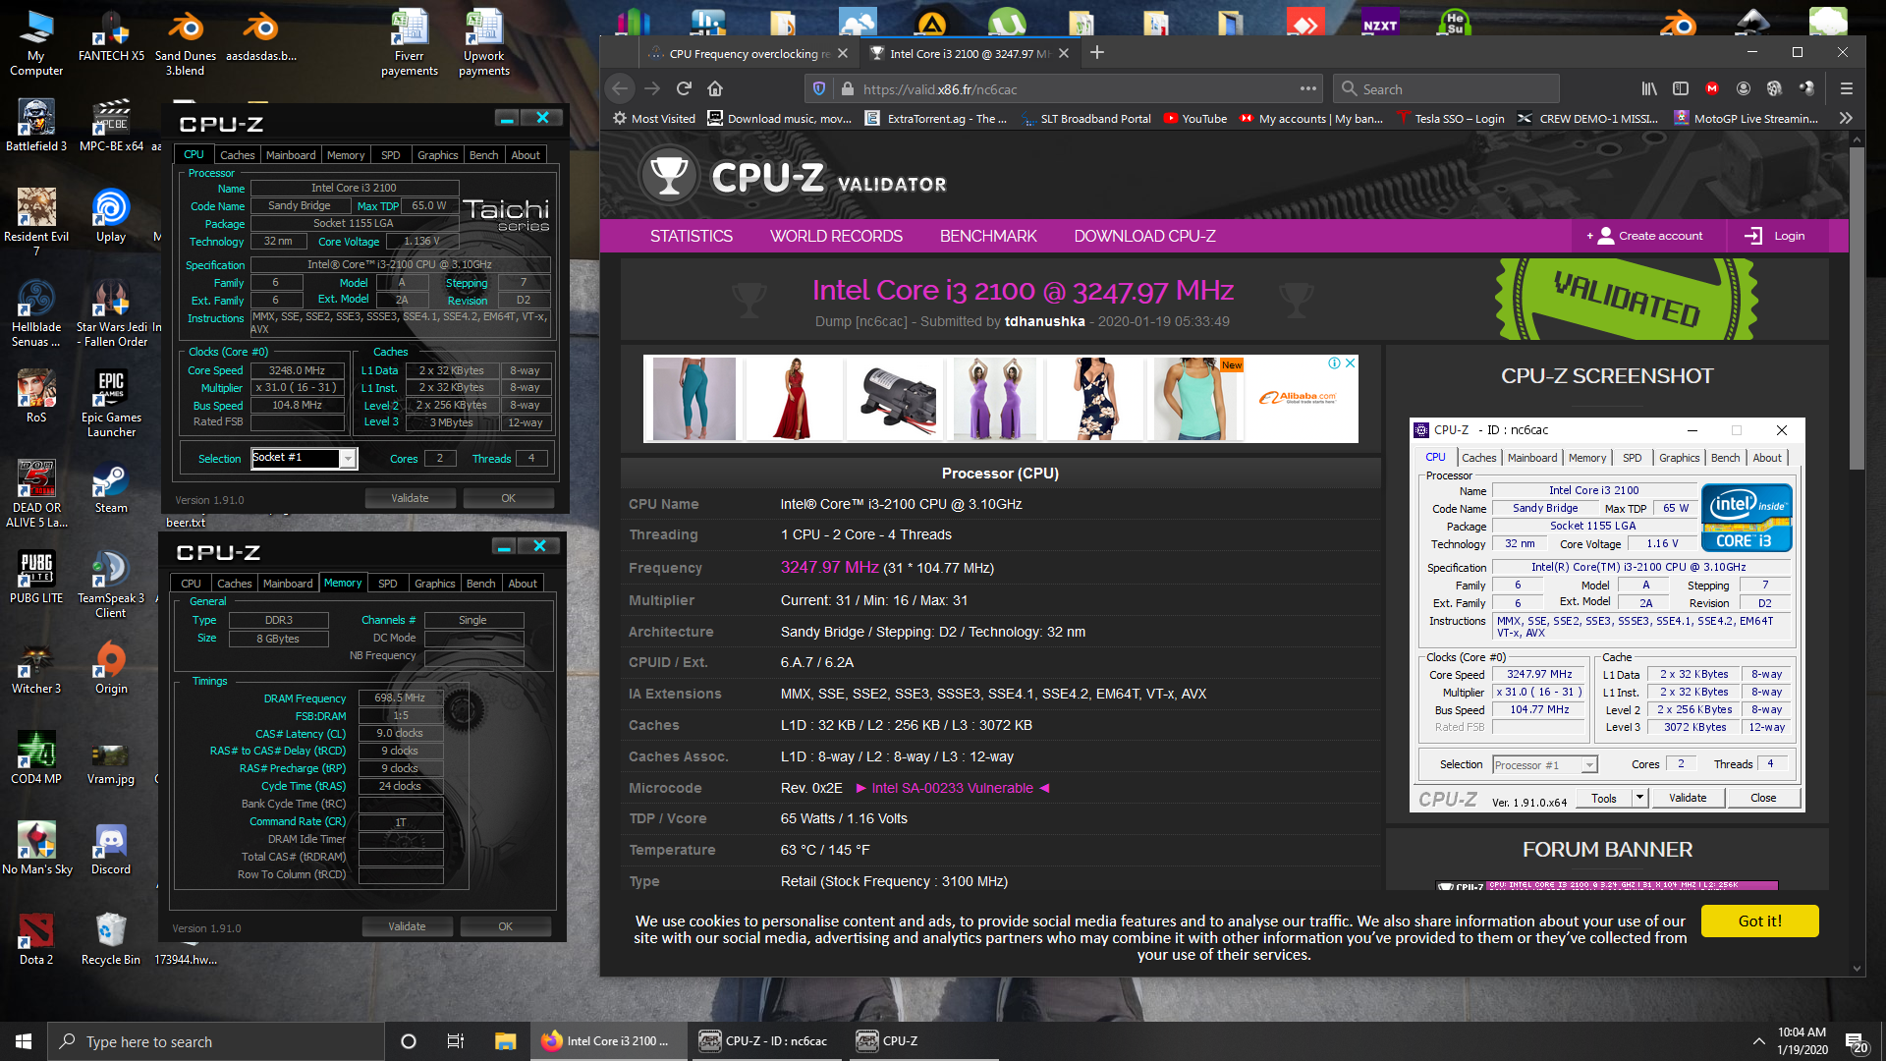Viewport: 1886px width, 1061px height.
Task: Click DOWNLOAD CPU-Z menu item
Action: tap(1144, 236)
